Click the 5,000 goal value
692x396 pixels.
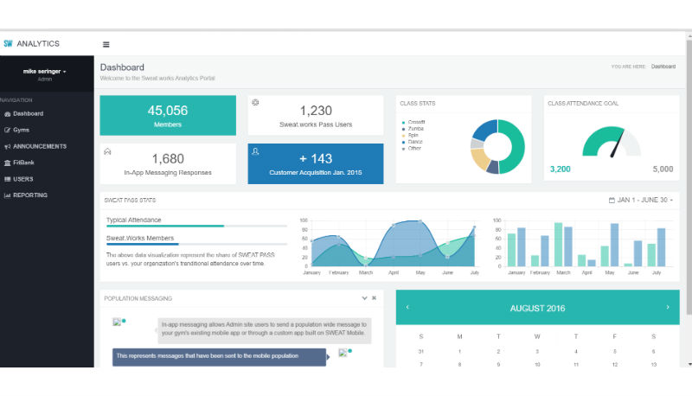663,169
